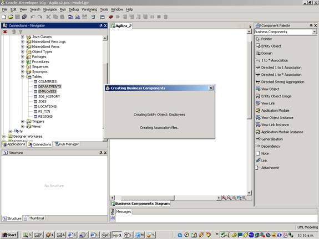Expand the Triggers tree node
319x239 pixels.
(23, 122)
